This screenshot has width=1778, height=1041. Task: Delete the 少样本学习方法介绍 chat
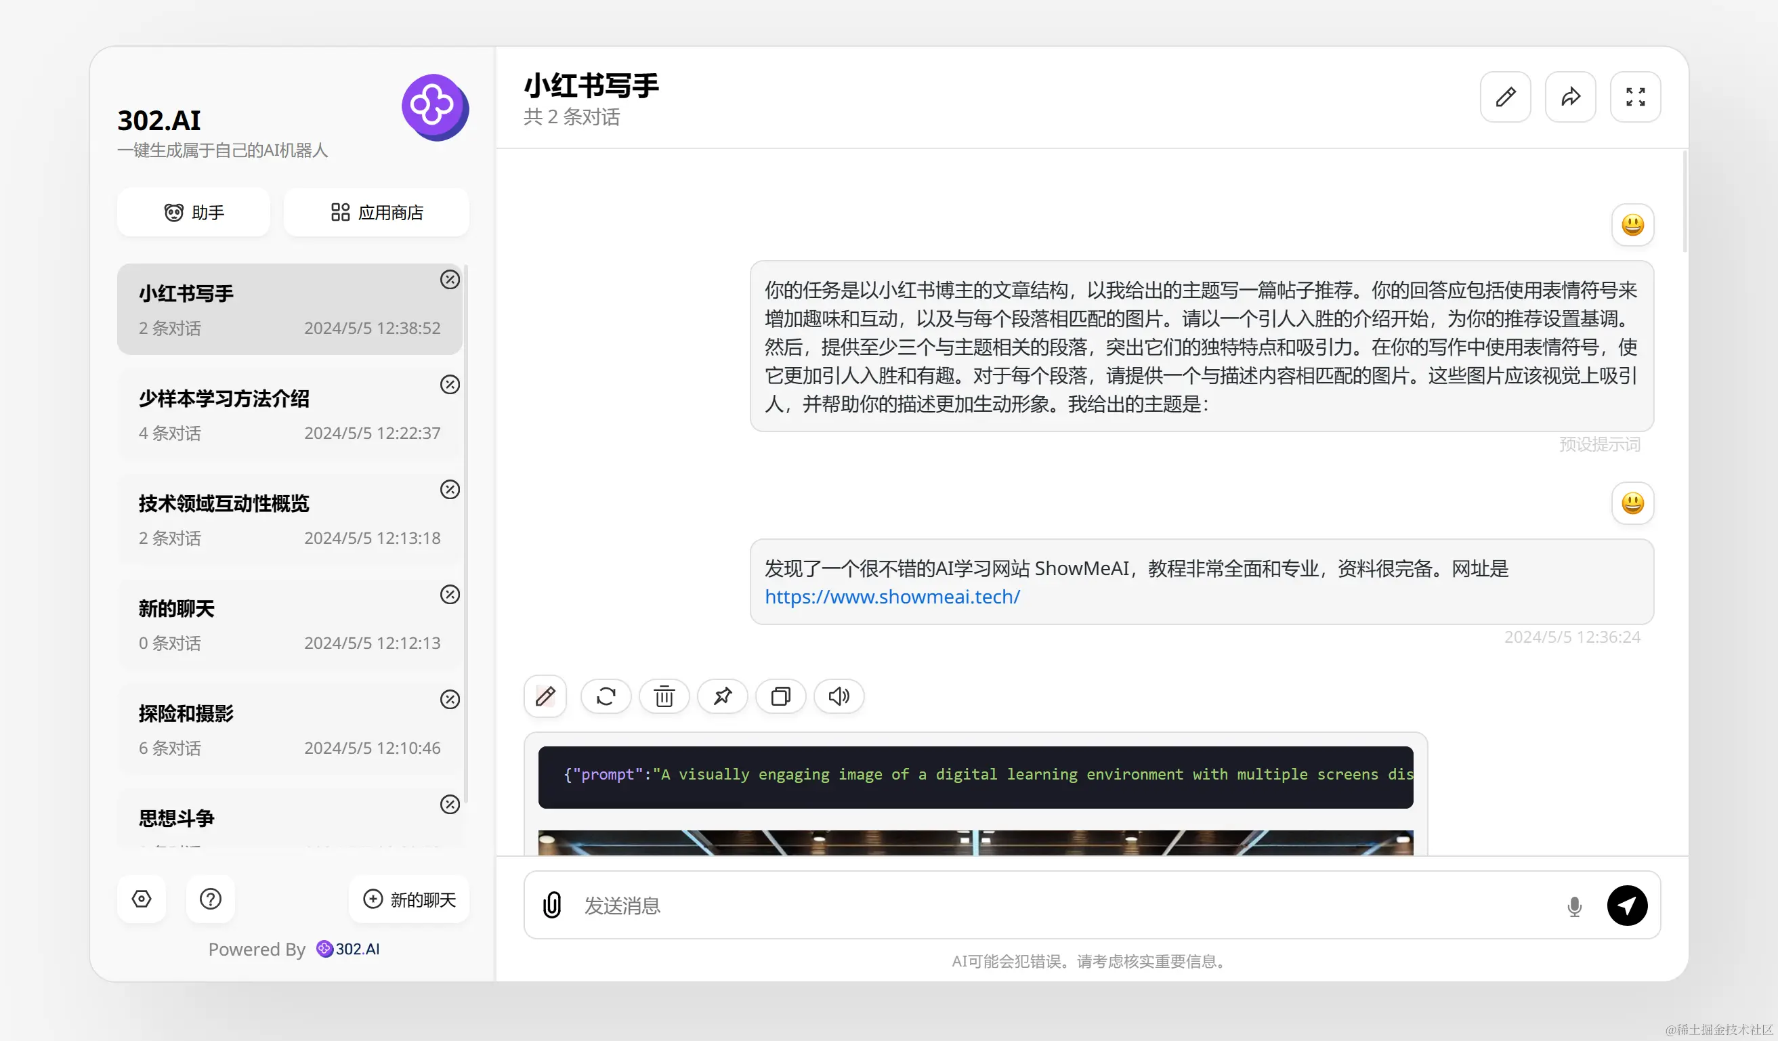coord(450,385)
